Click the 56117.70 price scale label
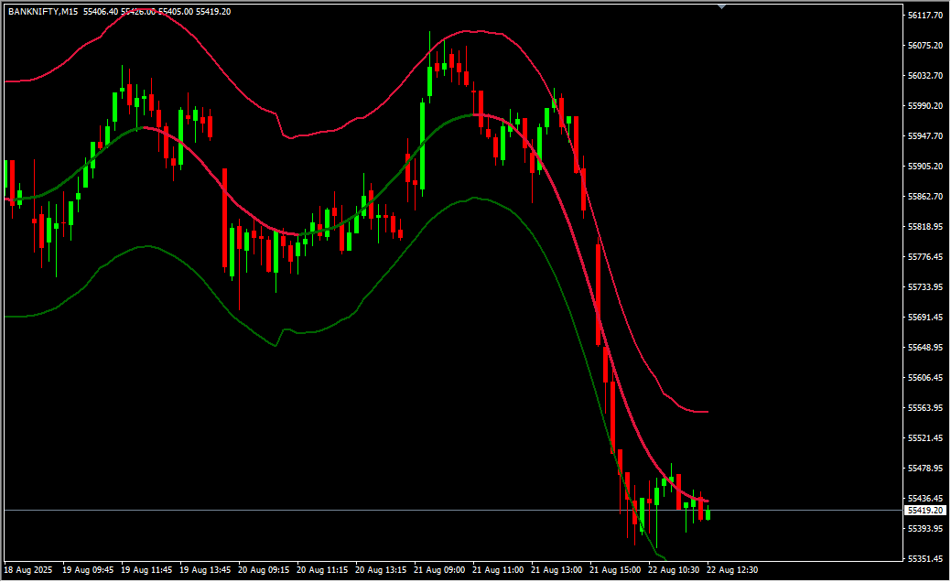Image resolution: width=951 pixels, height=582 pixels. tap(924, 16)
